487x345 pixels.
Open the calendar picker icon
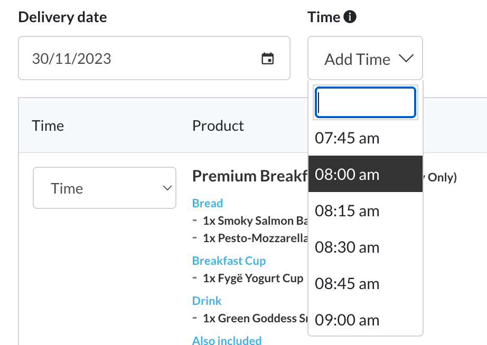268,59
